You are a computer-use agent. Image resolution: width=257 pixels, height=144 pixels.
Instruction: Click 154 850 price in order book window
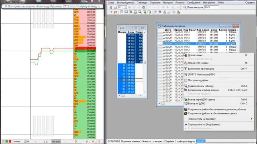tap(131, 80)
